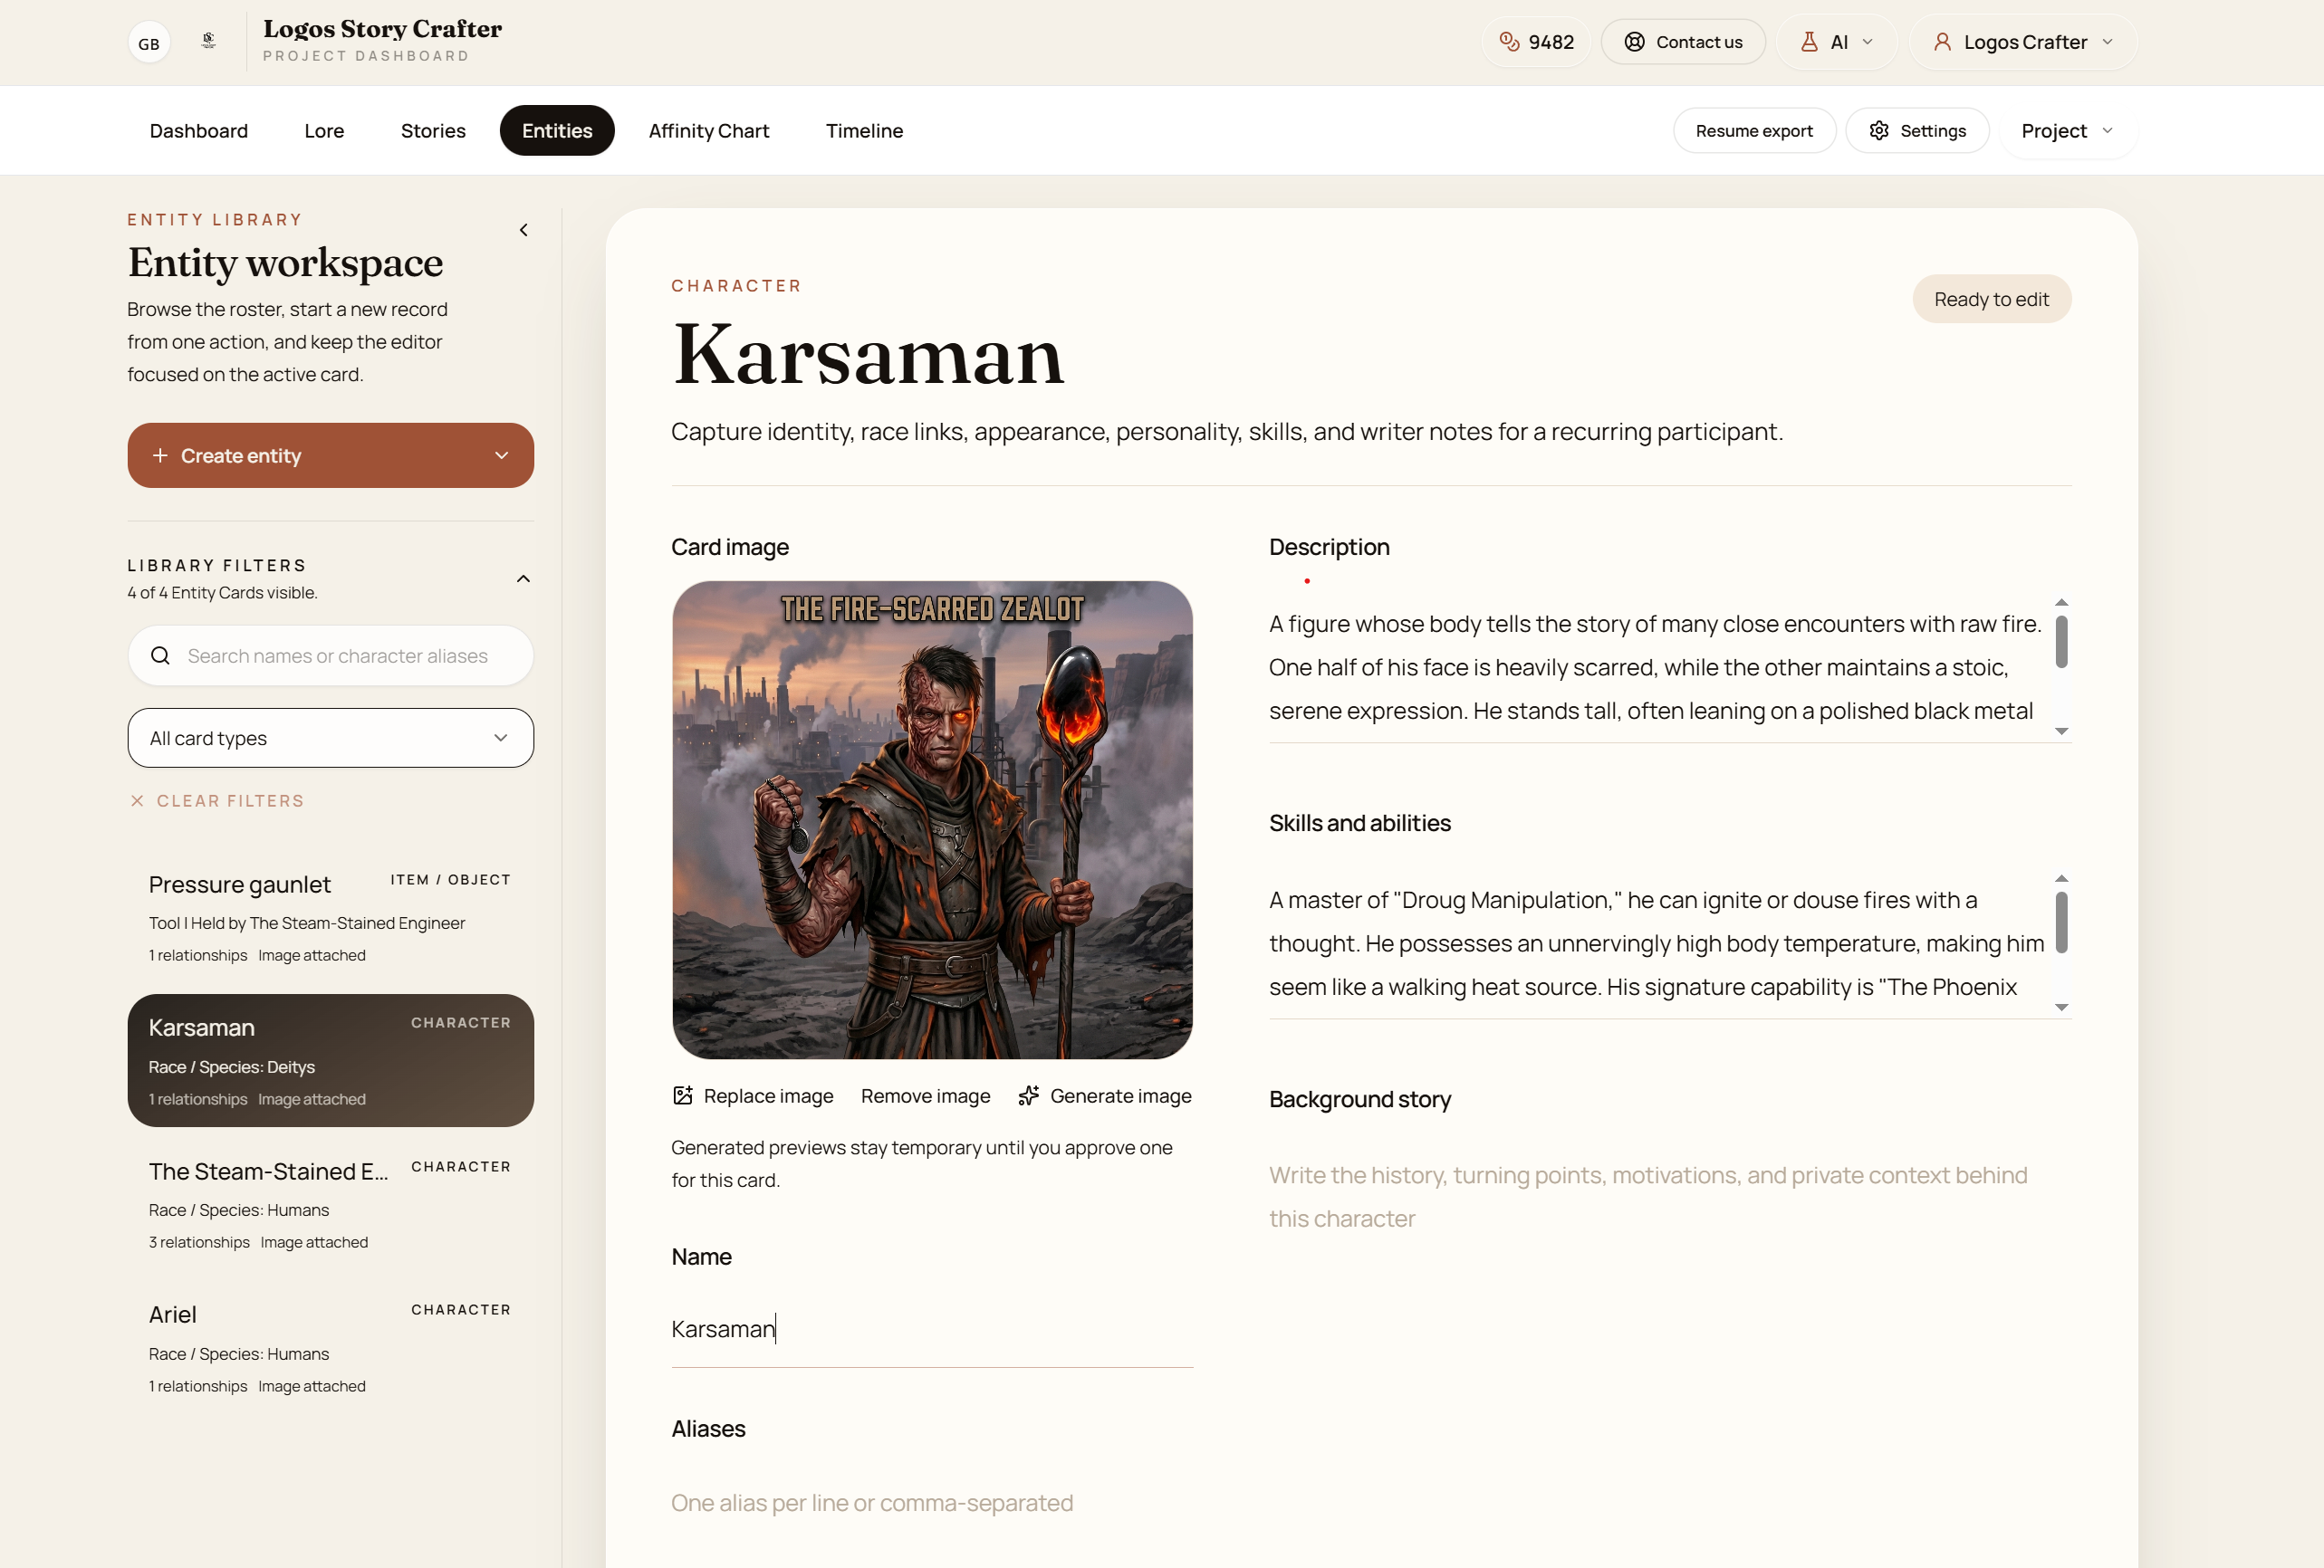Screen dimensions: 2324x1568
Task: Focus the Background story text area
Action: 1670,1197
